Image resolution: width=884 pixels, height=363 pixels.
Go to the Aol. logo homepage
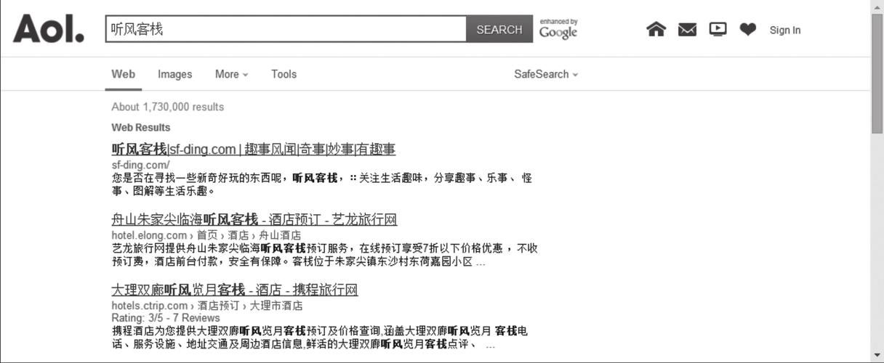[48, 29]
